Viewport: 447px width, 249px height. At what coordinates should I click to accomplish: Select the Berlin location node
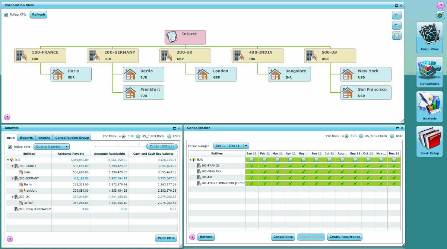(x=143, y=74)
